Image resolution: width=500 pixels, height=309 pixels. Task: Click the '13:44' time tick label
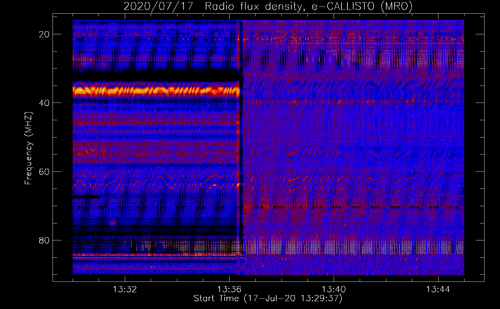click(x=438, y=290)
